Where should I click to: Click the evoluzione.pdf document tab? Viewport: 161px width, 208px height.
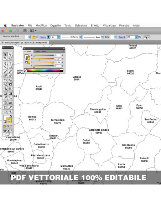point(26,43)
